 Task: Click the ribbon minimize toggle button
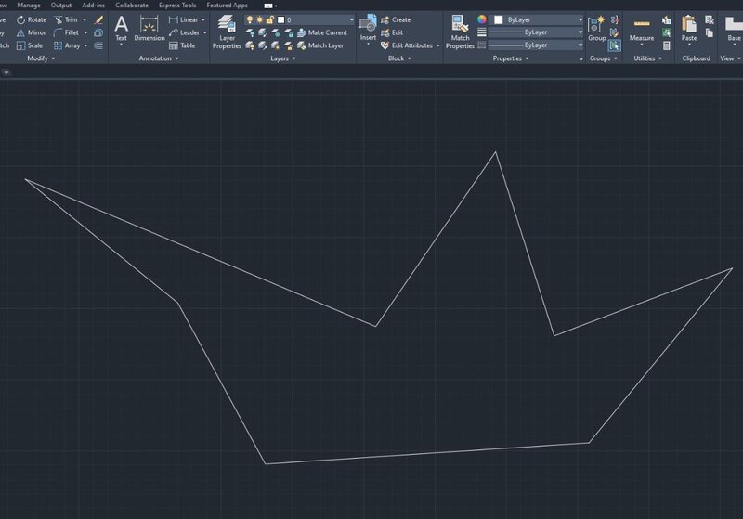268,6
